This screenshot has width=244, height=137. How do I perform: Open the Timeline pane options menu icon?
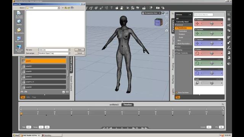tap(223, 104)
